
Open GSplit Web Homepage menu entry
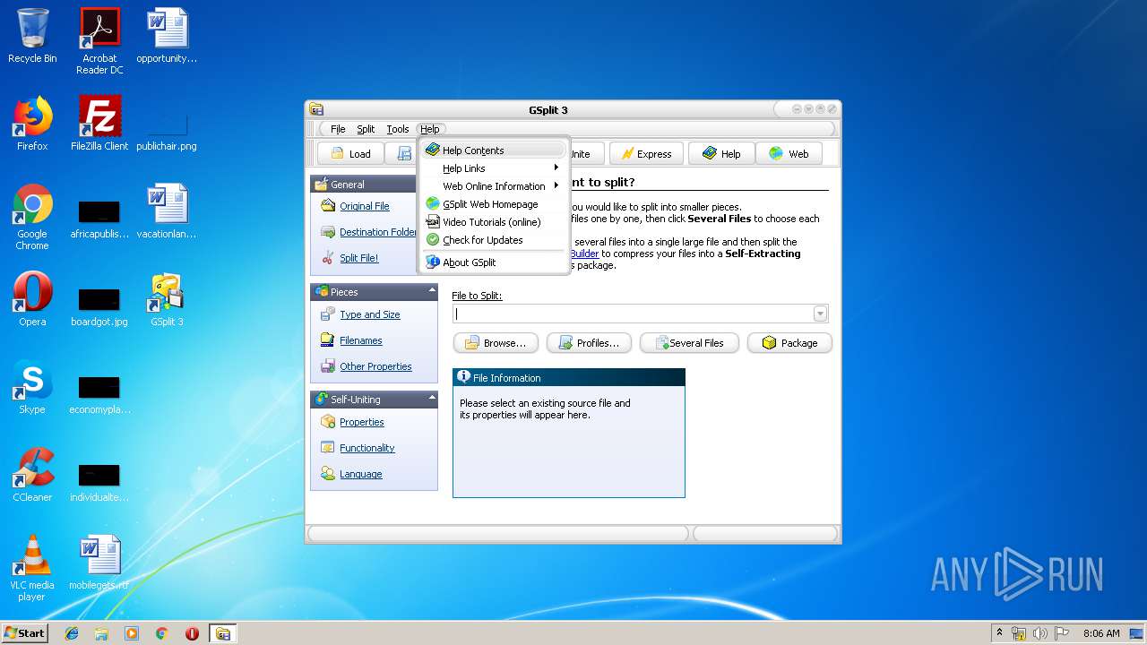(x=494, y=204)
